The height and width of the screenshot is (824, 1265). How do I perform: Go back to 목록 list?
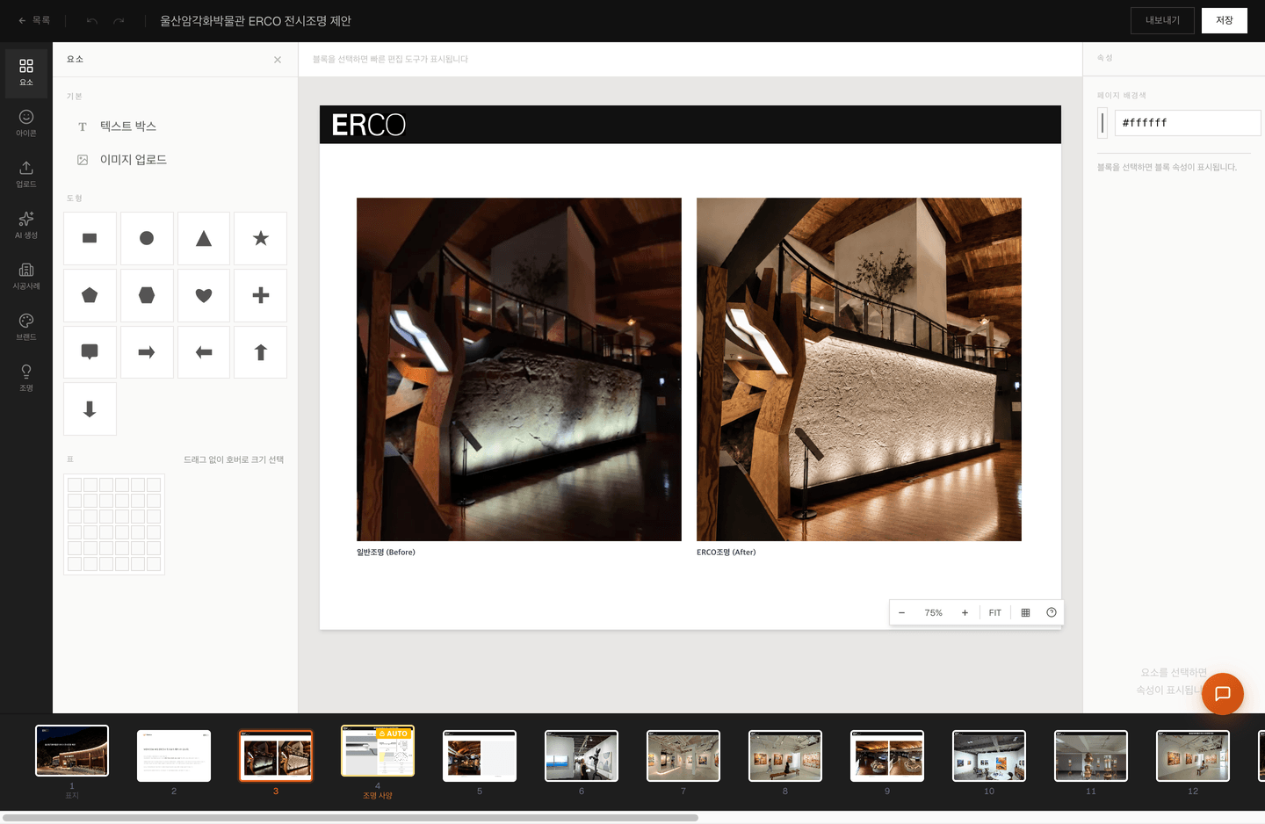tap(34, 20)
